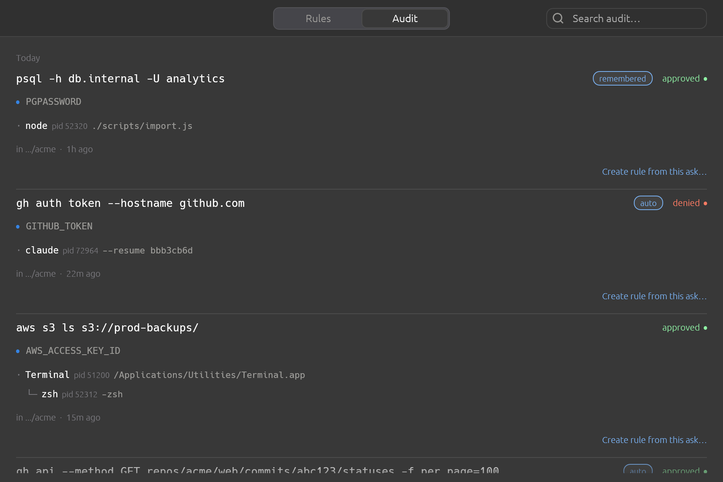
Task: Click the Terminal process pid 51200 row
Action: click(161, 375)
